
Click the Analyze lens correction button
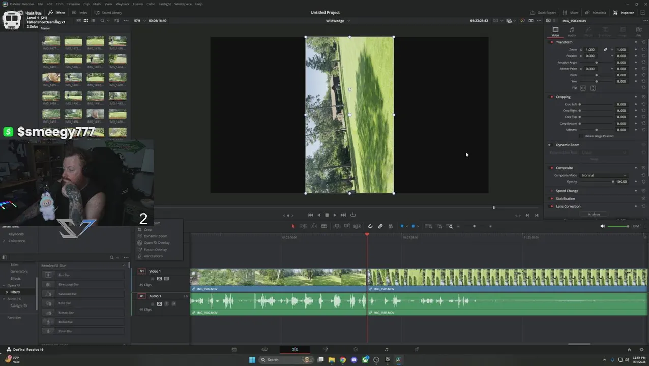point(594,214)
